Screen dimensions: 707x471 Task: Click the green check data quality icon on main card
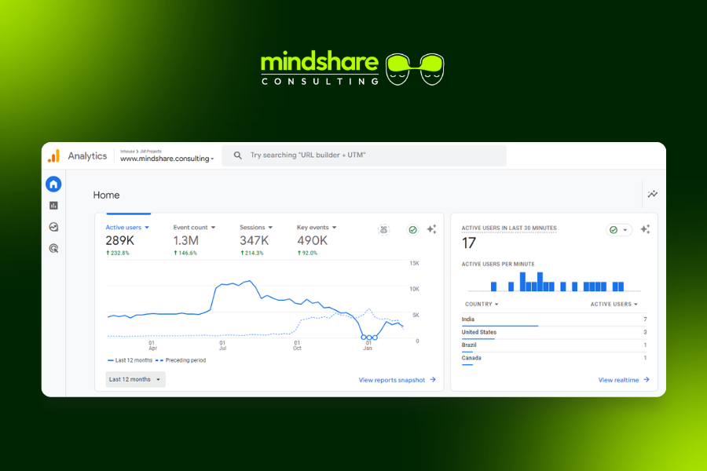412,230
